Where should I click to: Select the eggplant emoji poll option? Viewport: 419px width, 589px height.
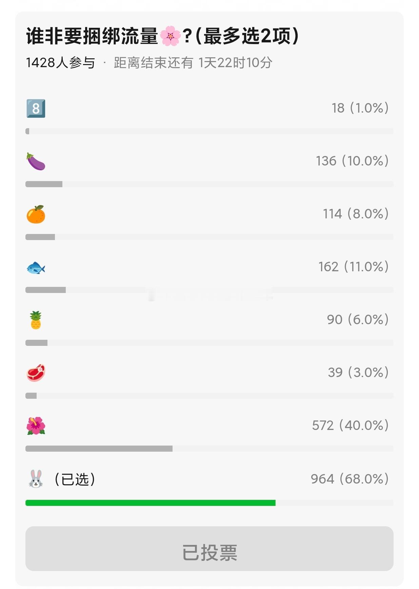coord(36,161)
